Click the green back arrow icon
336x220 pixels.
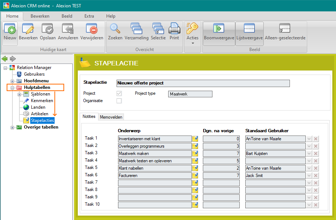(4, 59)
